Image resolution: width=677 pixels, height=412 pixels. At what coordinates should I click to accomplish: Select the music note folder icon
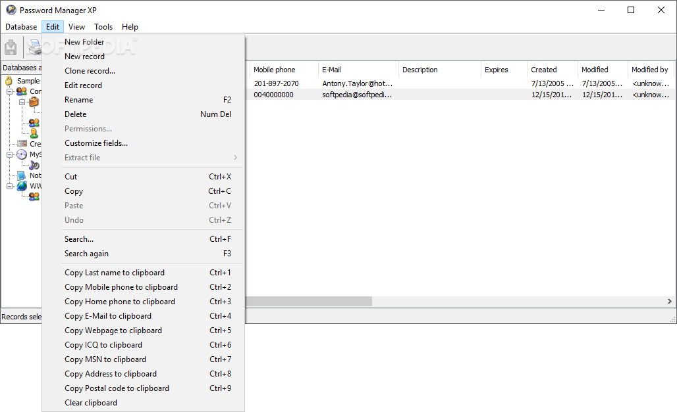(x=34, y=165)
